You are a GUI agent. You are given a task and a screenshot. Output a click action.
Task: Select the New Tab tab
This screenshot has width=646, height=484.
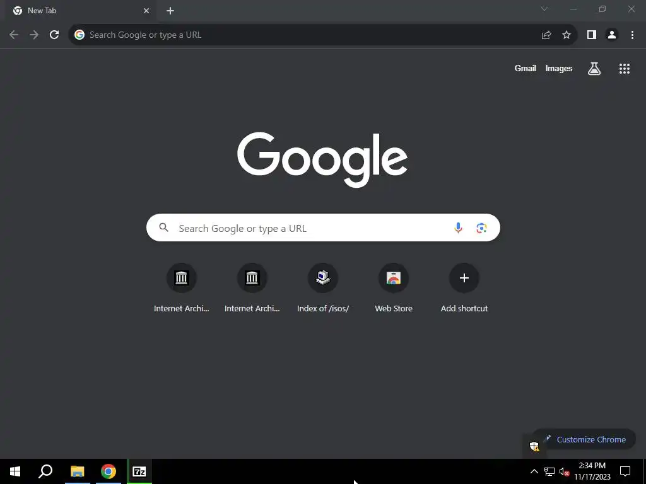pos(80,11)
